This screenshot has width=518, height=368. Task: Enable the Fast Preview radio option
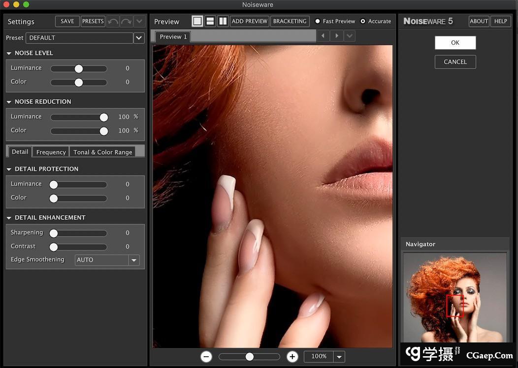coord(318,21)
